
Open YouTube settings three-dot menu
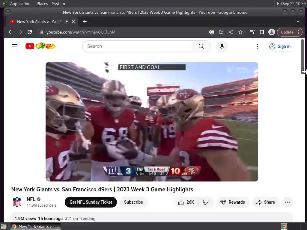pyautogui.click(x=257, y=46)
